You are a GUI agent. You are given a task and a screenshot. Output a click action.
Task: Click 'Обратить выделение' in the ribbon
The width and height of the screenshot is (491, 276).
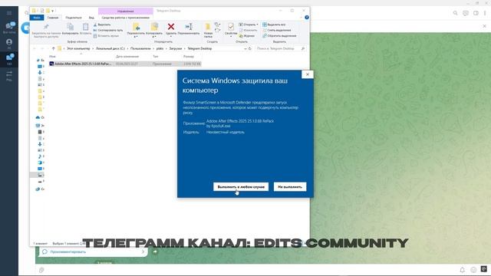click(x=279, y=36)
